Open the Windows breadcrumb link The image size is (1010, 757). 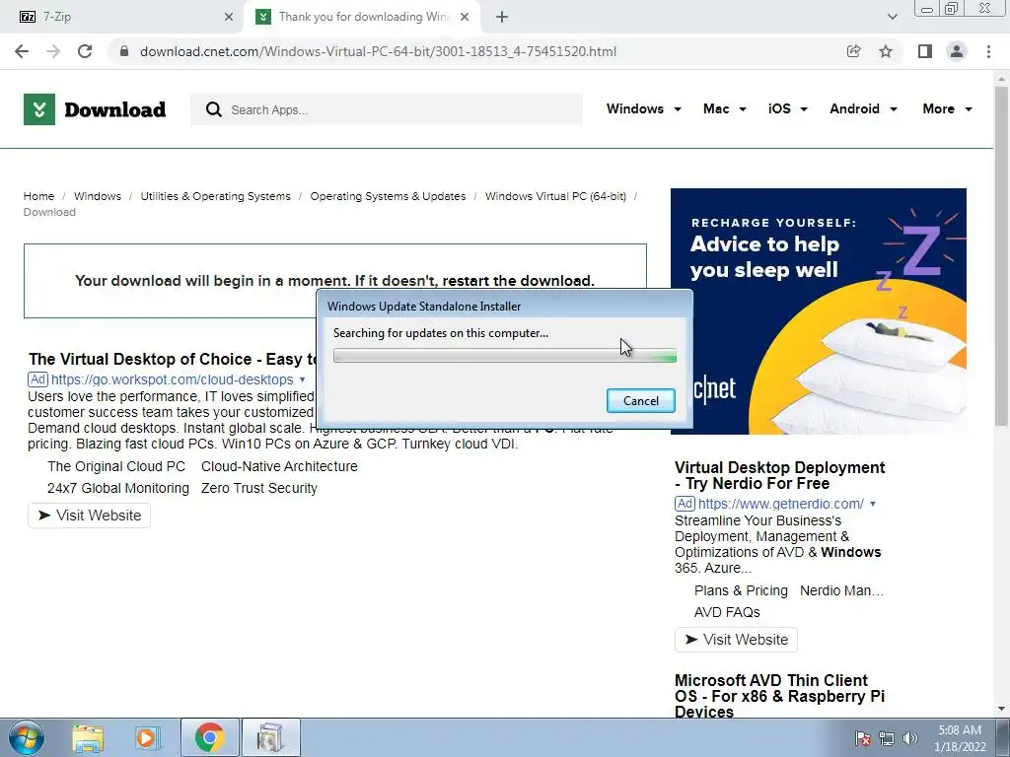tap(98, 196)
